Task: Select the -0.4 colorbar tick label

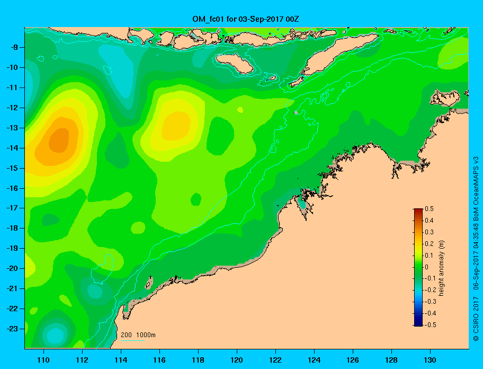Action: (431, 313)
